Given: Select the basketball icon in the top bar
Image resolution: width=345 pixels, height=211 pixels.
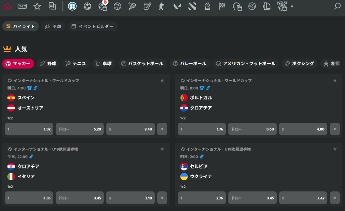Looking at the screenshot, I should (117, 6).
